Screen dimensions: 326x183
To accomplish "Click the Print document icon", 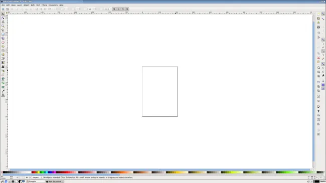I will point(318,27).
